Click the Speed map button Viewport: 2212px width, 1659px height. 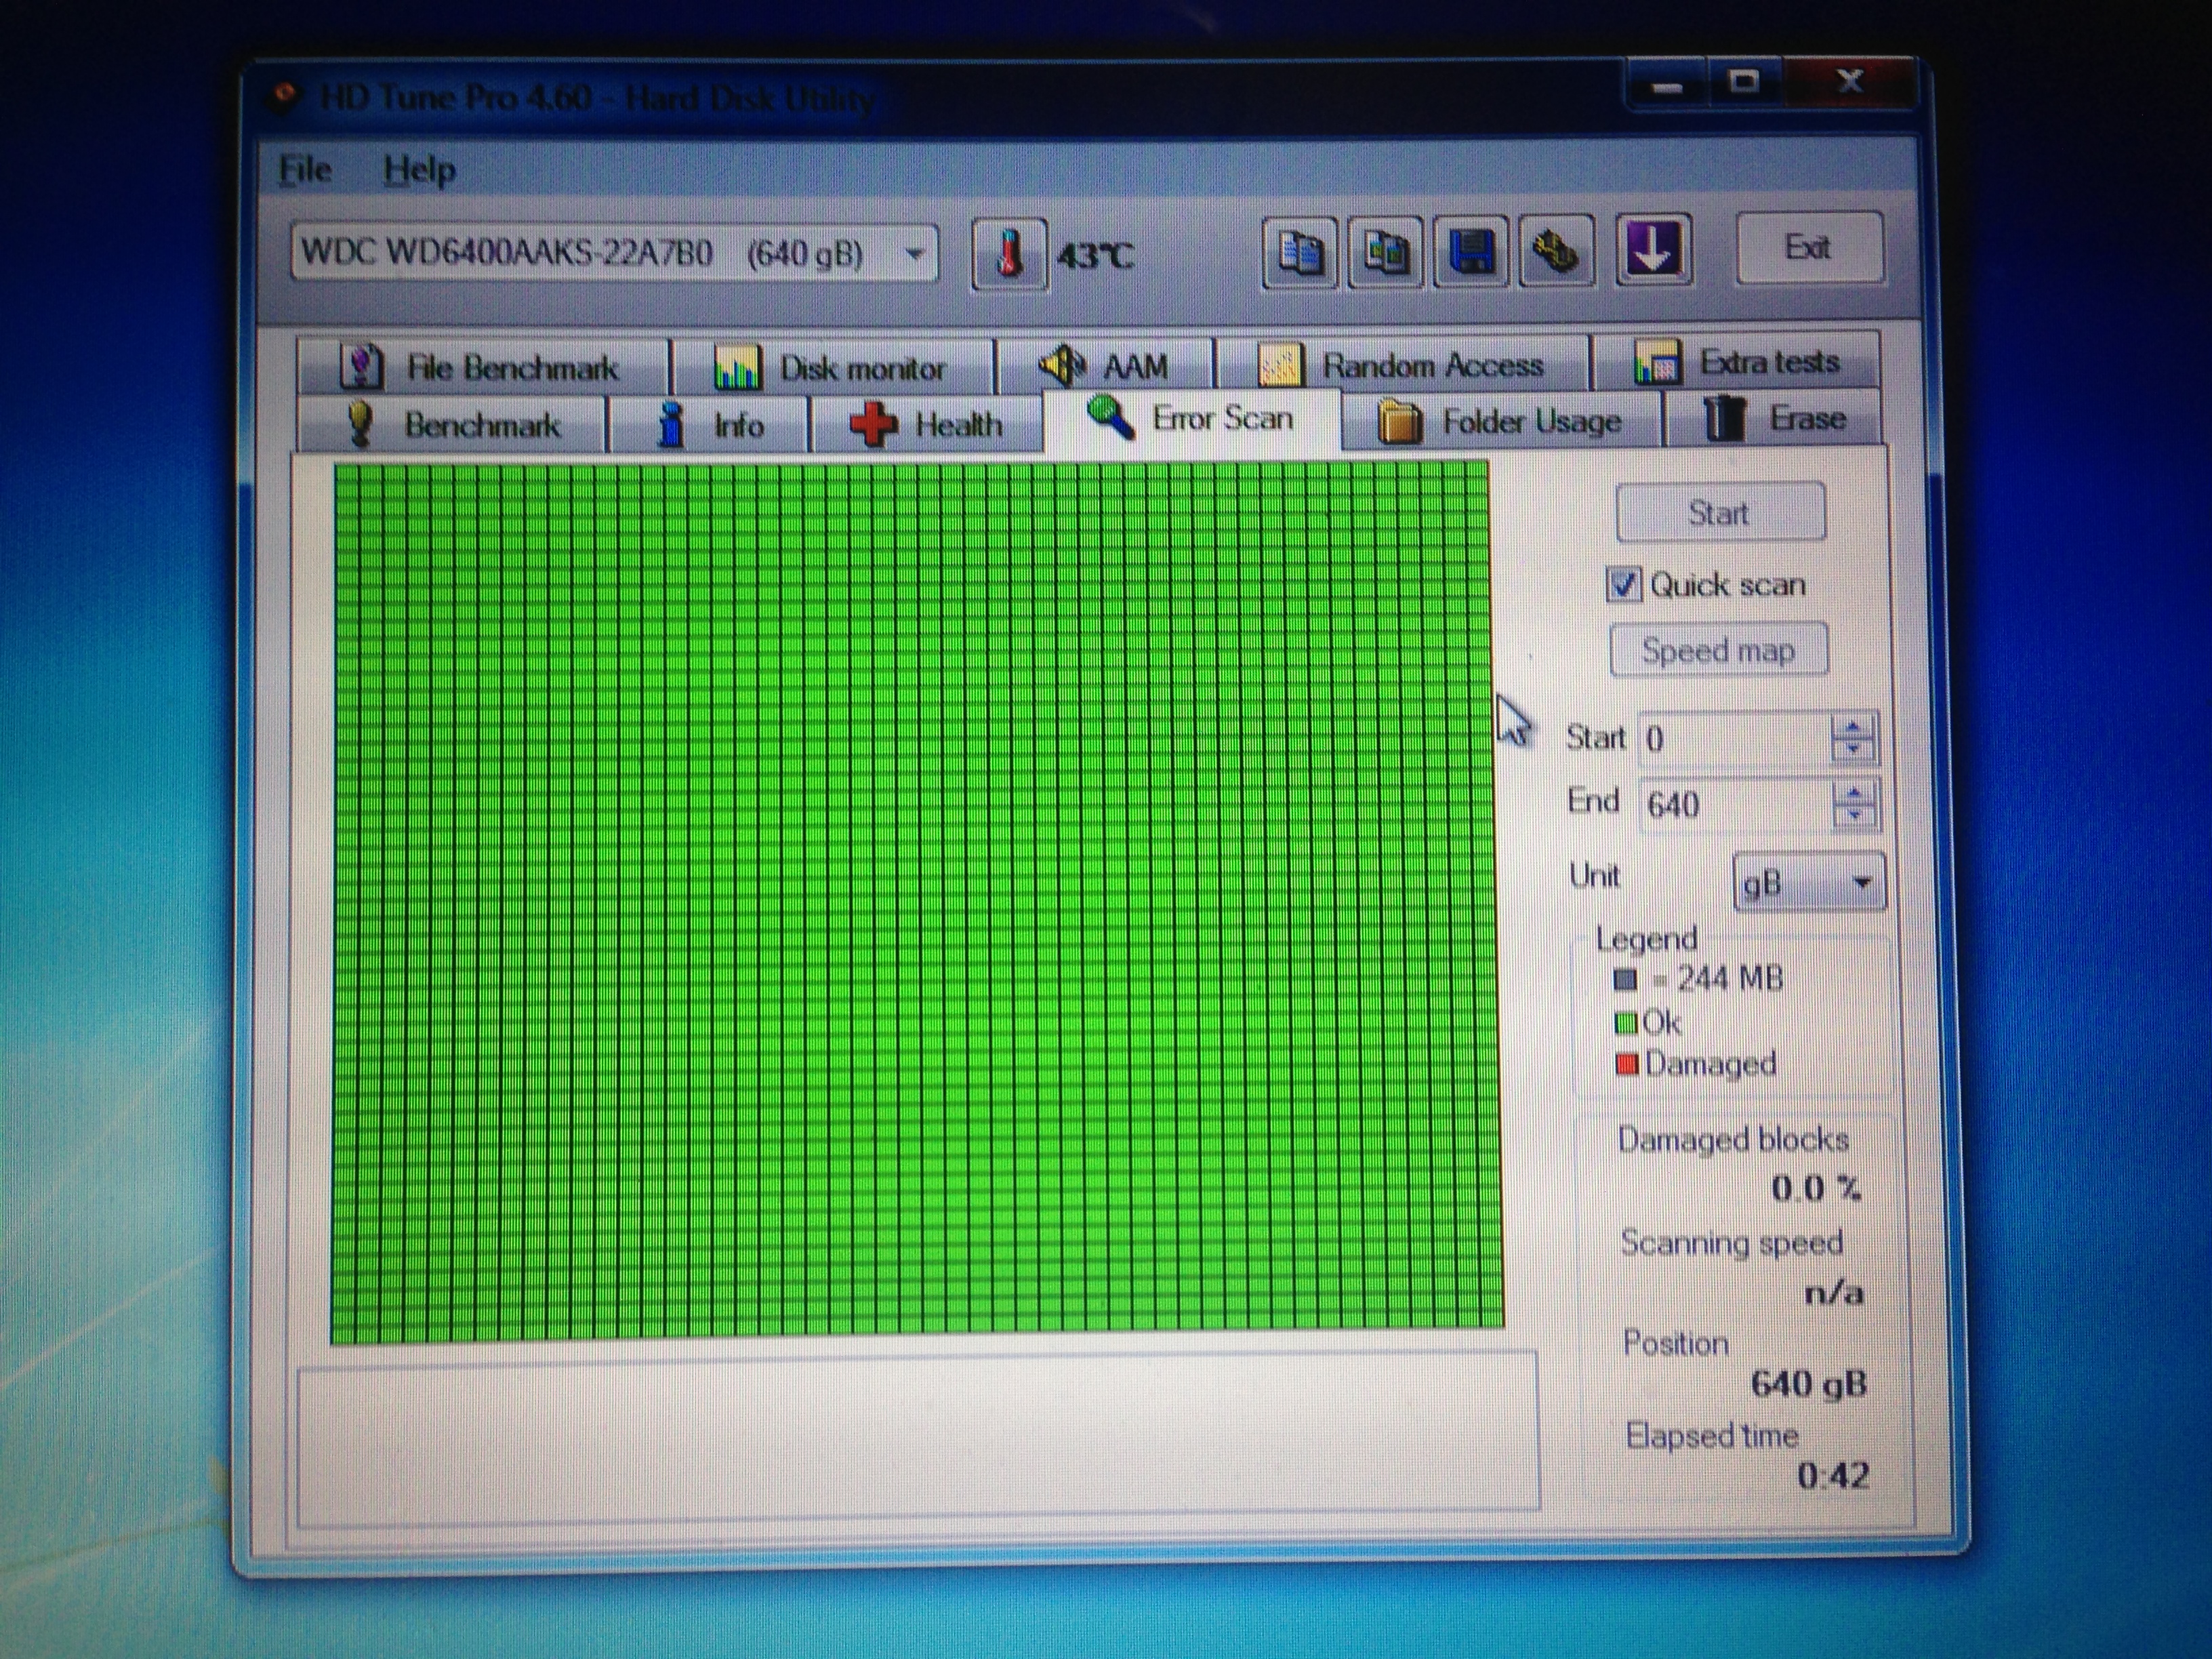tap(1718, 651)
